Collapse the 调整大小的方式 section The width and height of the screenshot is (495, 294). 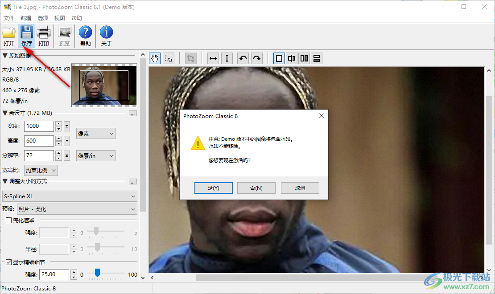pyautogui.click(x=5, y=181)
